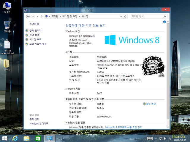Screen dimensions: 190x142
Task: Click the Windows 8 logo image
Action: 132,40
